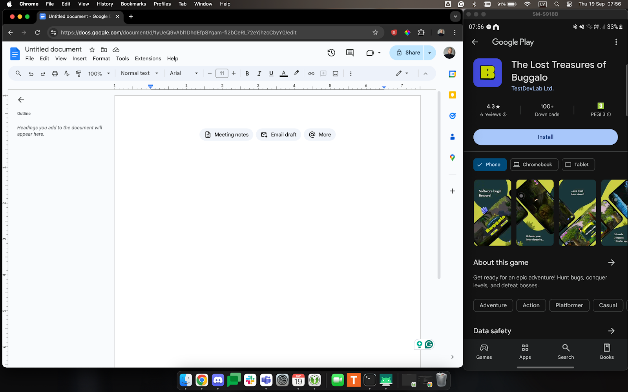Open version history clock icon
Screen dimensions: 628x392
click(x=331, y=53)
